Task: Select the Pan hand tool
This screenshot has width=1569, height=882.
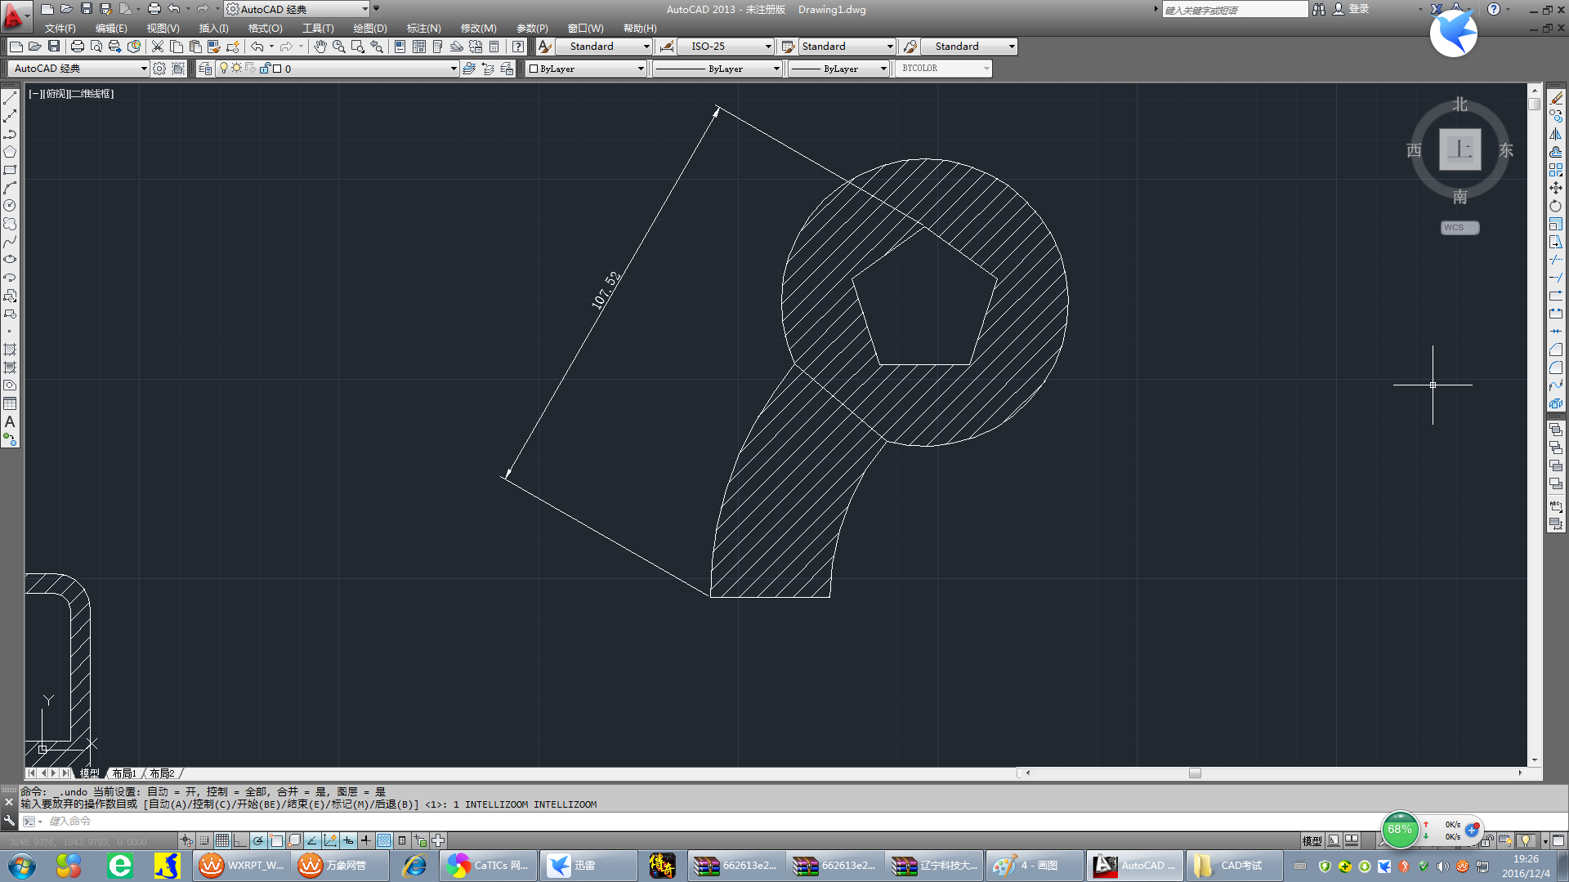Action: point(320,47)
